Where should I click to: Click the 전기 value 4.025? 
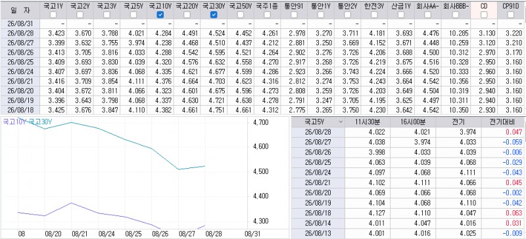pyautogui.click(x=469, y=234)
